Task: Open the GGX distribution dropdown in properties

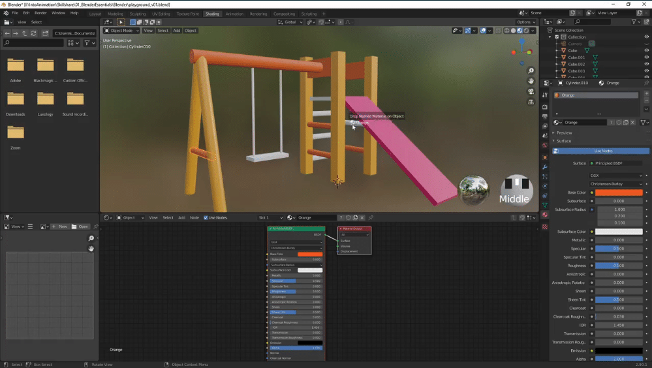Action: 615,176
